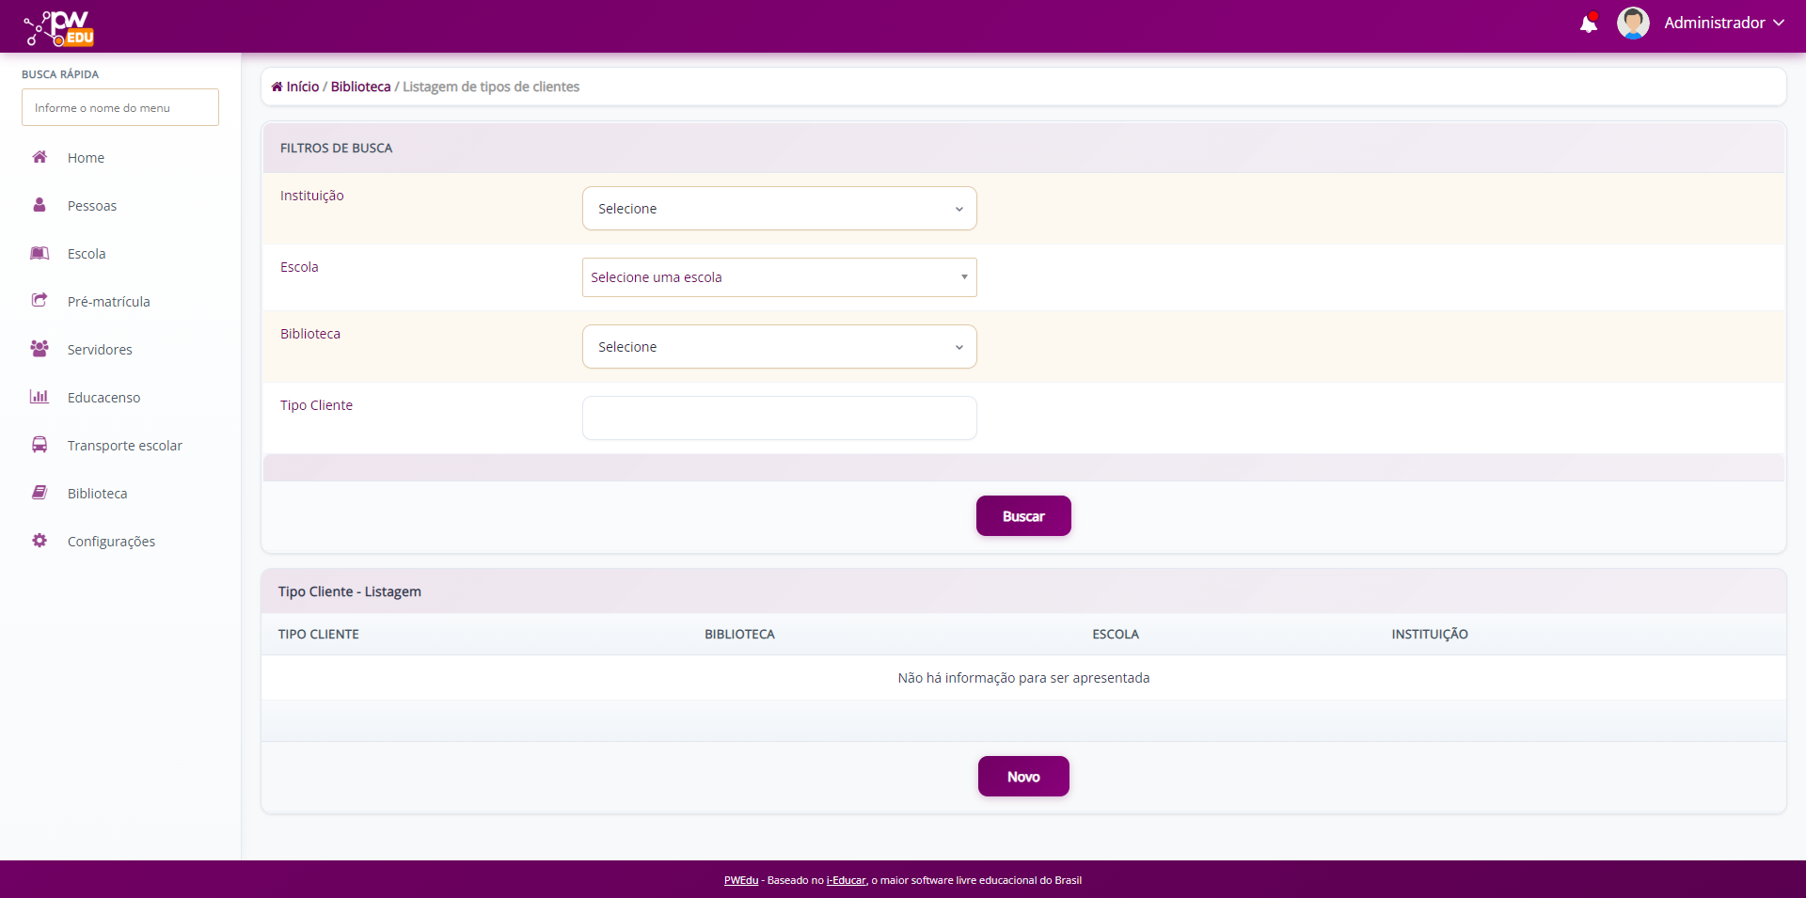The height and width of the screenshot is (898, 1806).
Task: Navigate to Início via the breadcrumb
Action: 301,86
